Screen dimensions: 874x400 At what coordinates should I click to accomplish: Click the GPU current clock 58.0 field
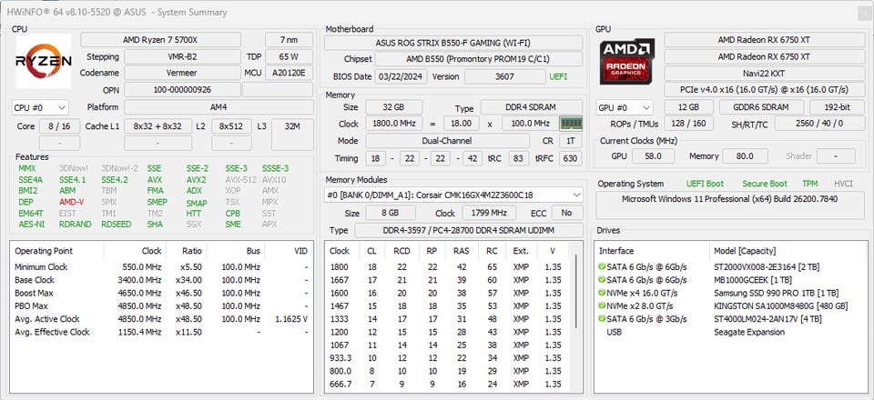tap(652, 156)
